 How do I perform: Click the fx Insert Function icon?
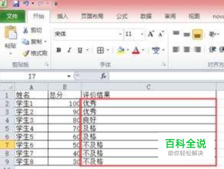103,76
